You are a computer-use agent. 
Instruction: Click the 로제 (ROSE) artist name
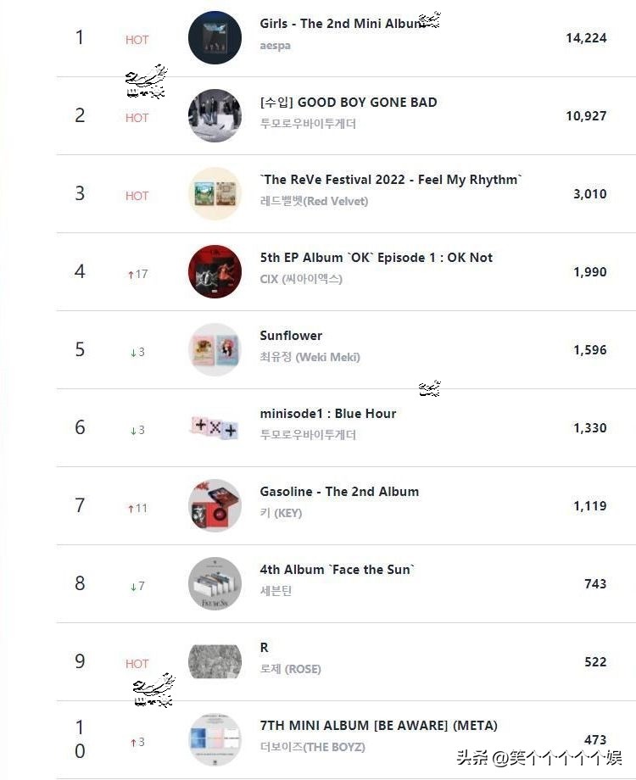(x=290, y=669)
